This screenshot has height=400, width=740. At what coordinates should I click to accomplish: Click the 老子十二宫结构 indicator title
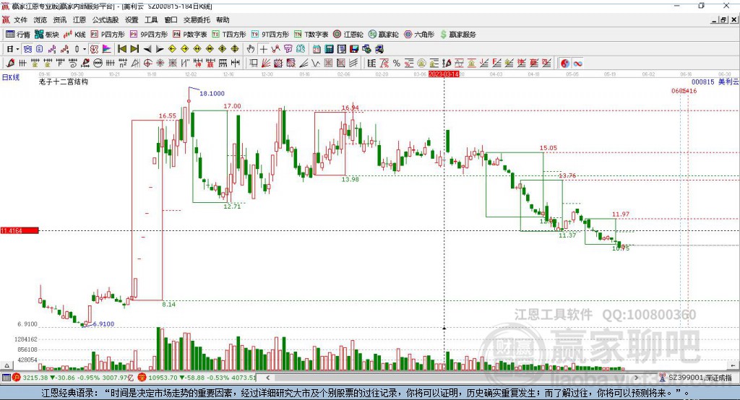pyautogui.click(x=64, y=82)
